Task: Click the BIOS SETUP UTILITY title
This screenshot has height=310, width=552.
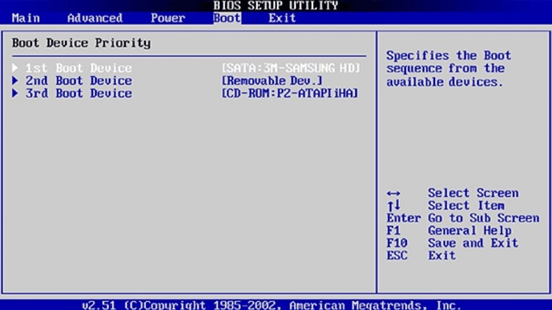Action: [275, 6]
